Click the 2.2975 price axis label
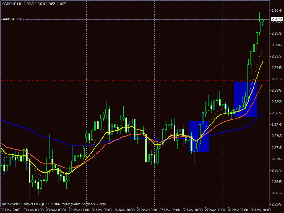The height and width of the screenshot is (213, 284). point(277,56)
